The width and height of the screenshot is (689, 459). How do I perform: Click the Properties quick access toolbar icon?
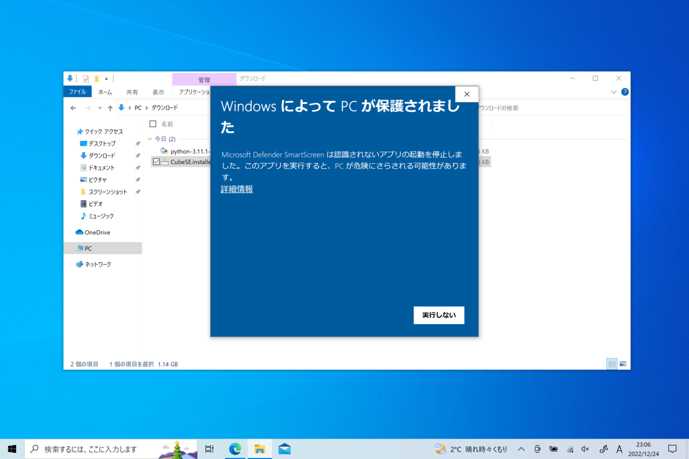[x=86, y=79]
